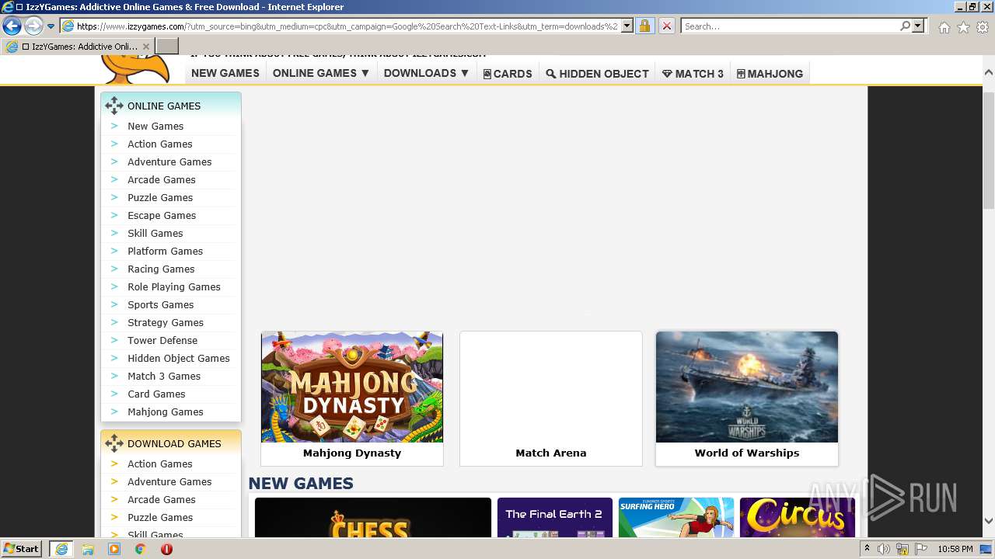
Task: Open the Chess game thumbnail
Action: pyautogui.click(x=373, y=518)
